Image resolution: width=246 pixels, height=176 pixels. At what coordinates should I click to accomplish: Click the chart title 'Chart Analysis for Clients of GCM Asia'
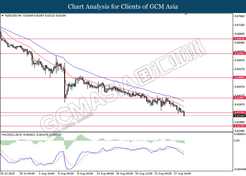123,6
